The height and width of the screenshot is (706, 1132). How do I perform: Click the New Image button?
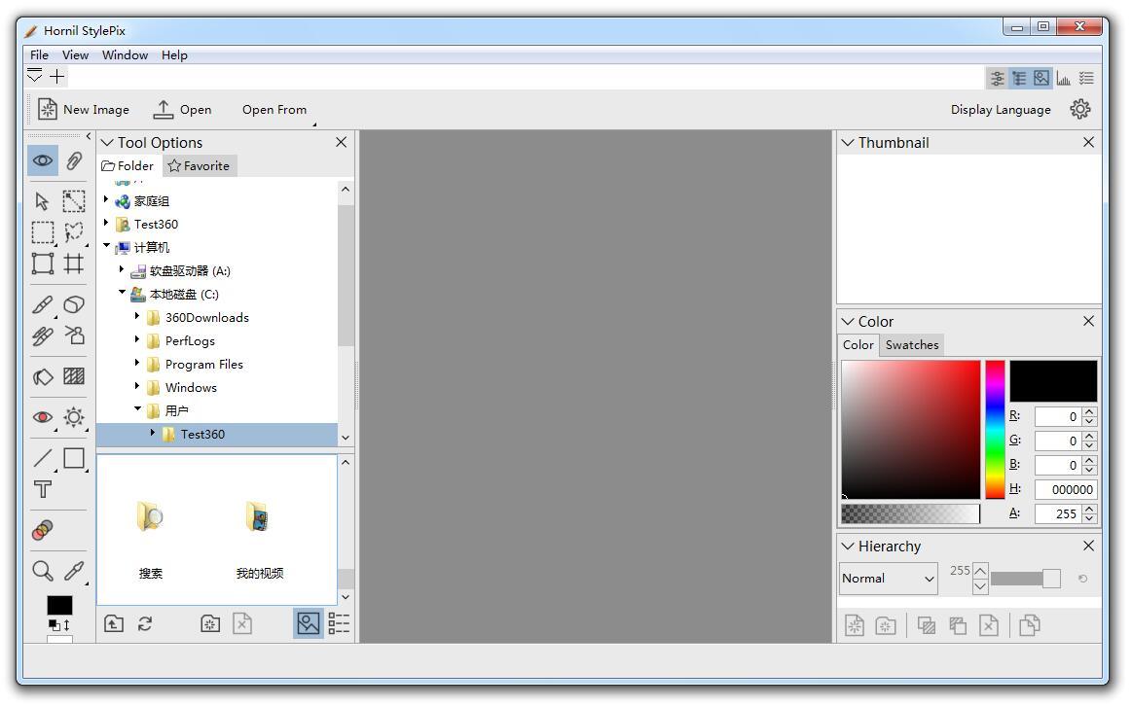[84, 109]
